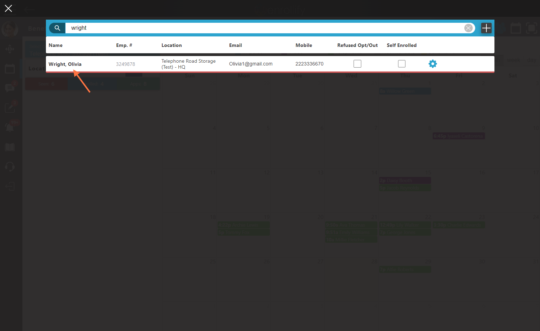Open the '2p Daisy Booth' calendar event
Viewport: 540px width, 331px height.
coord(405,180)
